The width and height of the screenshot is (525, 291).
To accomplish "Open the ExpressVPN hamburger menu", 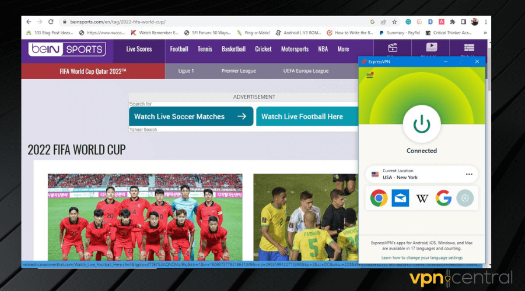I will pyautogui.click(x=369, y=76).
